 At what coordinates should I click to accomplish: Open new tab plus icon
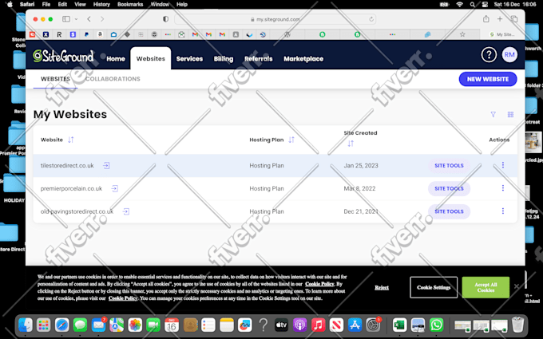500,19
